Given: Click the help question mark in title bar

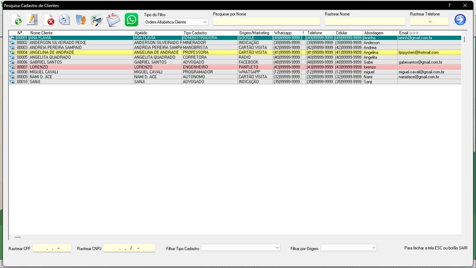Looking at the screenshot, I should tap(449, 5).
